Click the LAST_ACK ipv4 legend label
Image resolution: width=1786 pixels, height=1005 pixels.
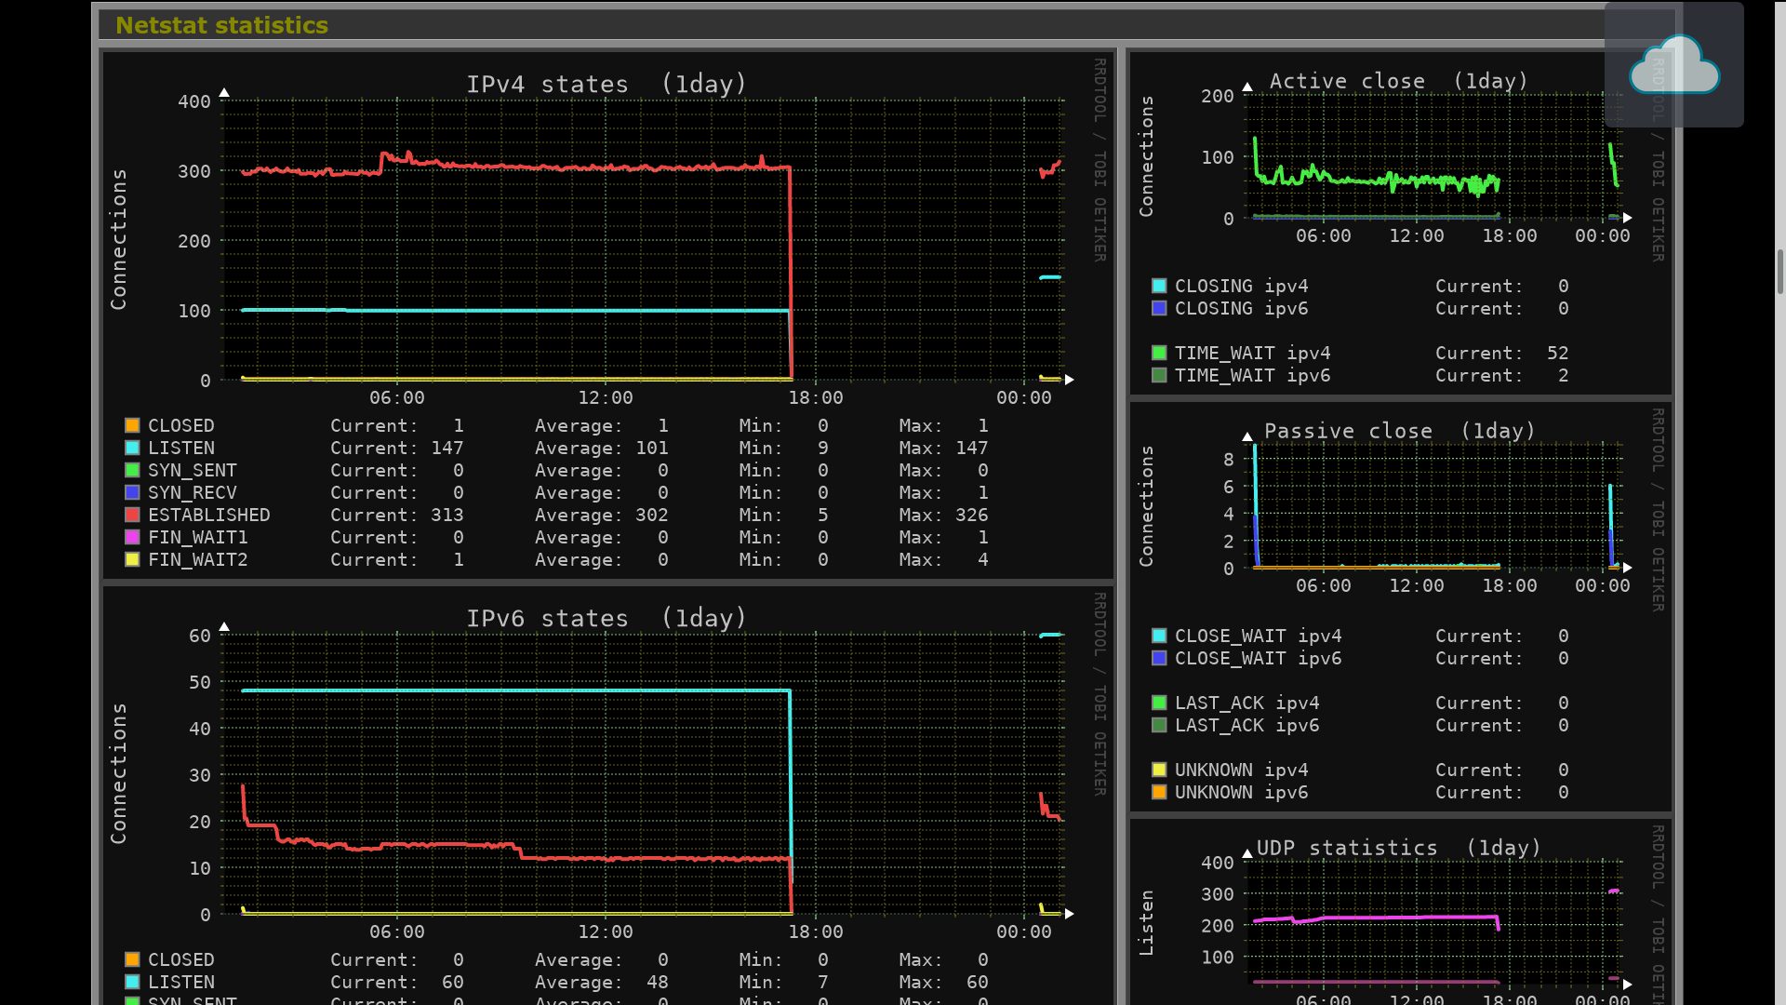click(x=1246, y=703)
